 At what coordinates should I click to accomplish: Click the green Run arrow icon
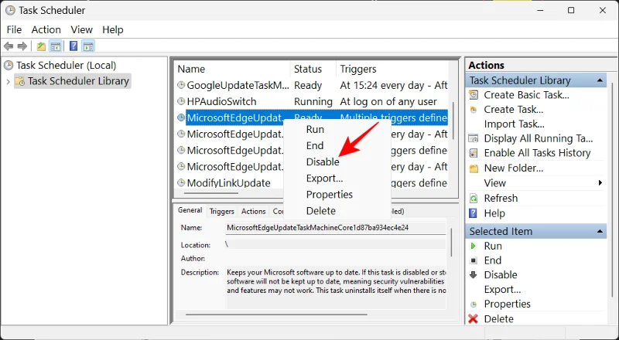click(x=474, y=246)
